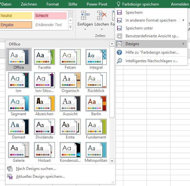
Task: Click the Hilfe question mark icon
Action: [119, 52]
